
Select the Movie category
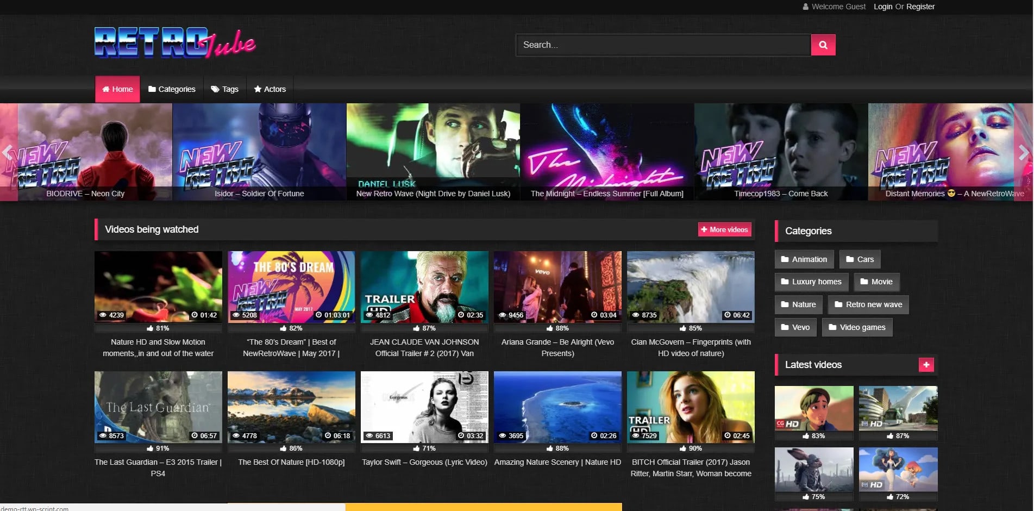(876, 282)
